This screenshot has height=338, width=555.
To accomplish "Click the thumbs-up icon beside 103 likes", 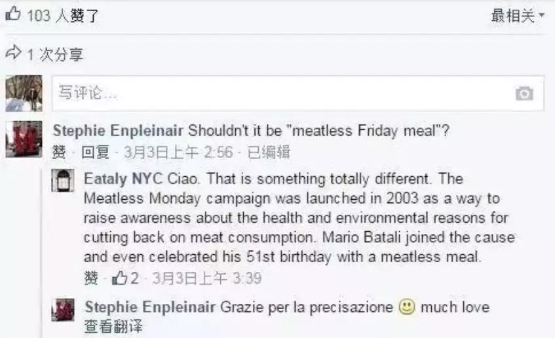I will click(x=13, y=14).
